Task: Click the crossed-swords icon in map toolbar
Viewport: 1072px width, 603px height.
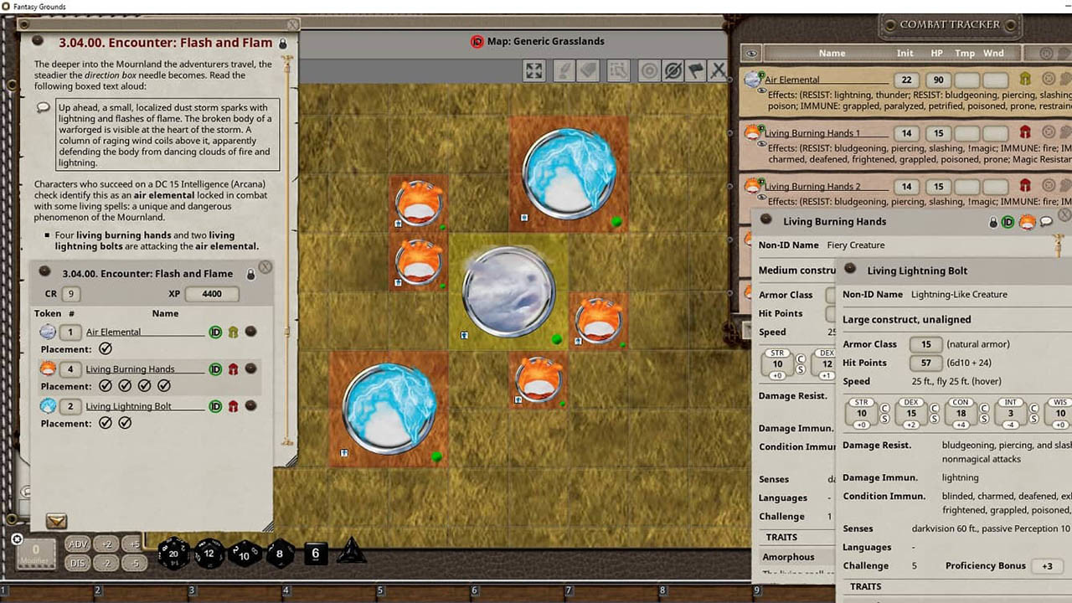Action: (x=718, y=71)
